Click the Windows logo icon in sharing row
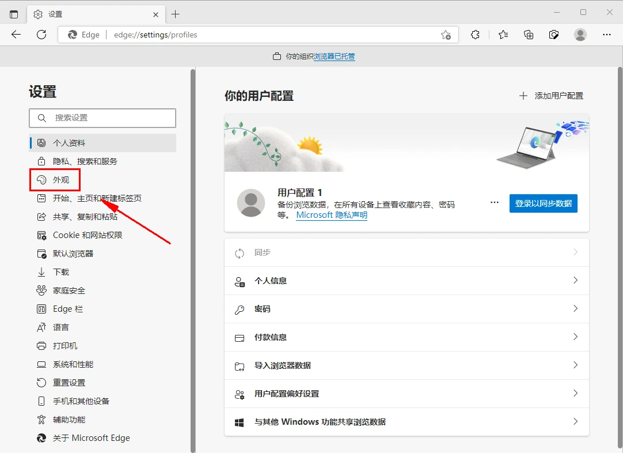Viewport: 623px width, 453px height. tap(239, 423)
